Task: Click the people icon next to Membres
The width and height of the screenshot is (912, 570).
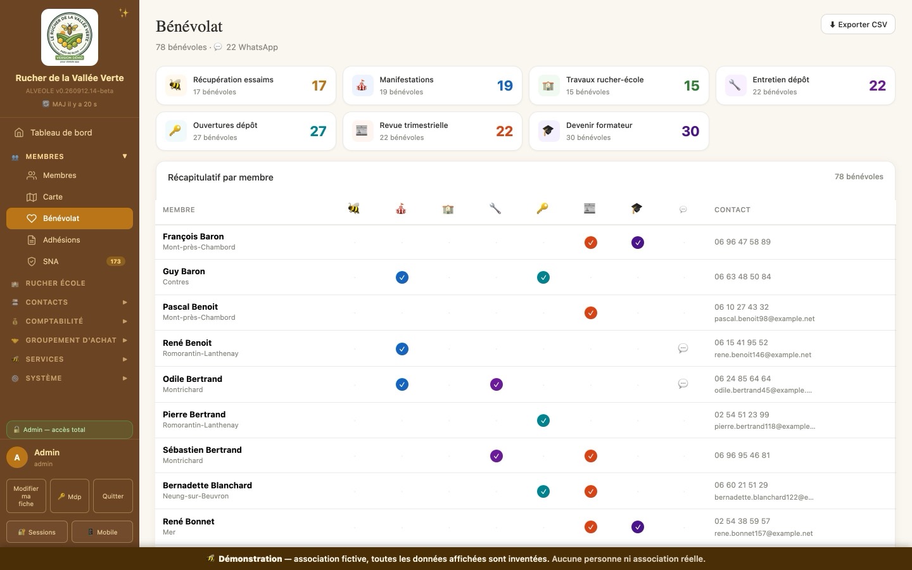Action: click(x=32, y=175)
